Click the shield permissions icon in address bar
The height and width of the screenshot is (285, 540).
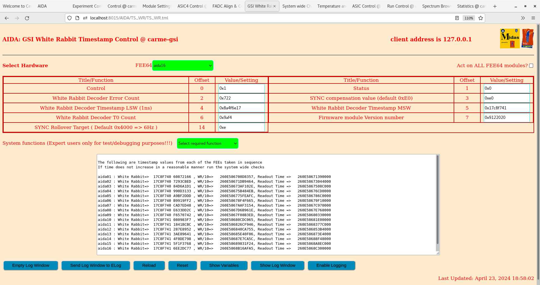(x=69, y=18)
